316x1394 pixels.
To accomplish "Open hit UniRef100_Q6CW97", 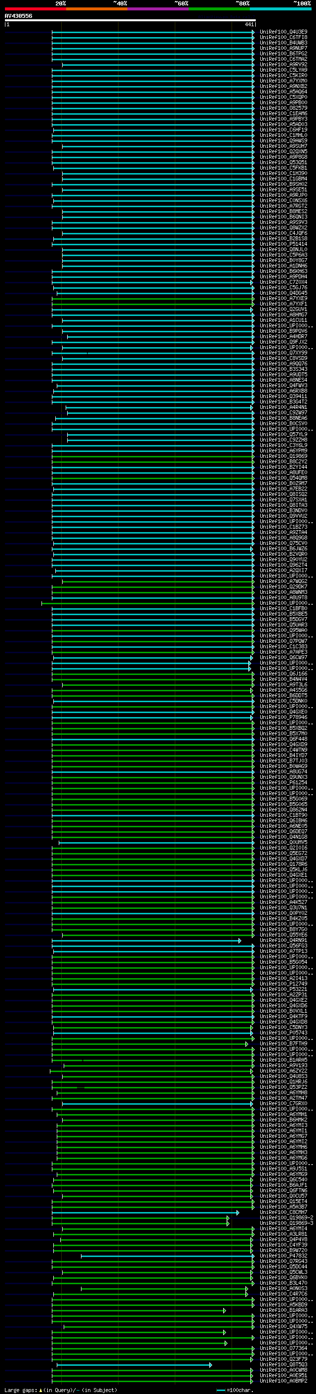I will [x=283, y=658].
